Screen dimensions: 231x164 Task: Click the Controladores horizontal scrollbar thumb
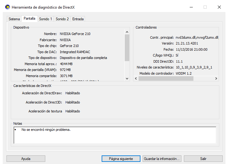166,79
